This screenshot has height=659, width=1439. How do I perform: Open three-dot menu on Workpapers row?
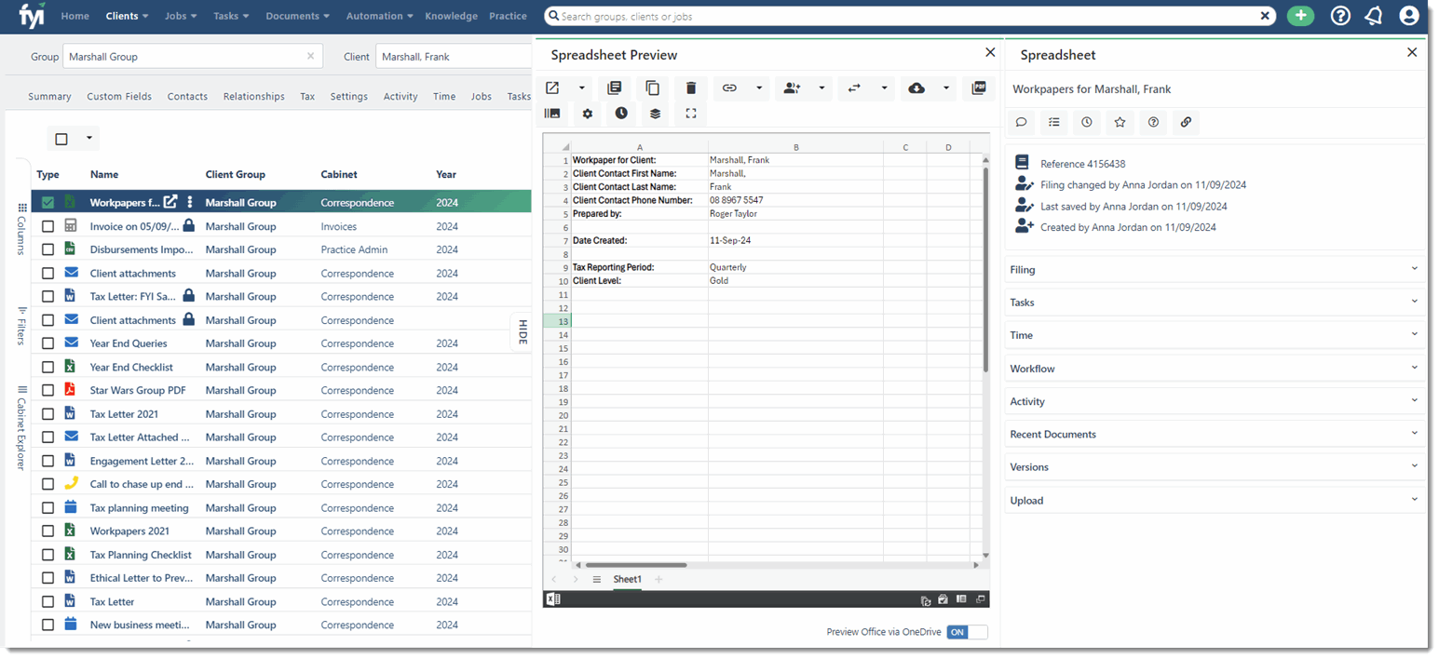tap(190, 202)
